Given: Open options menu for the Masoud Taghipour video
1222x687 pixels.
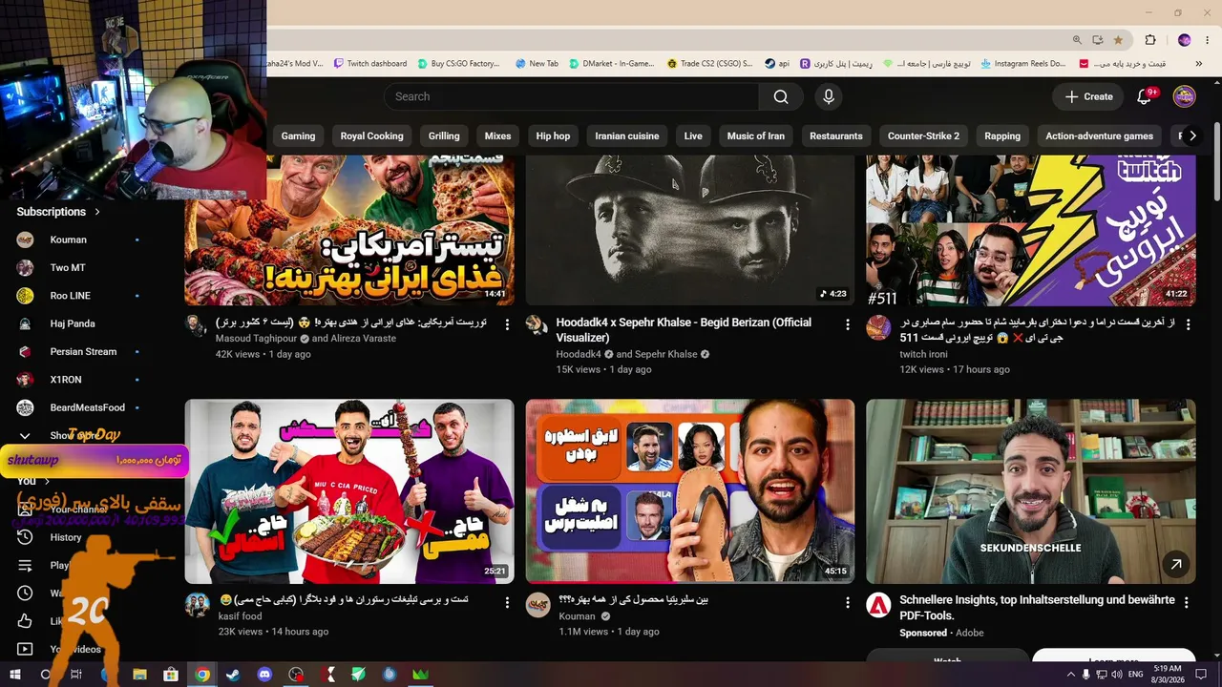Looking at the screenshot, I should 507,324.
